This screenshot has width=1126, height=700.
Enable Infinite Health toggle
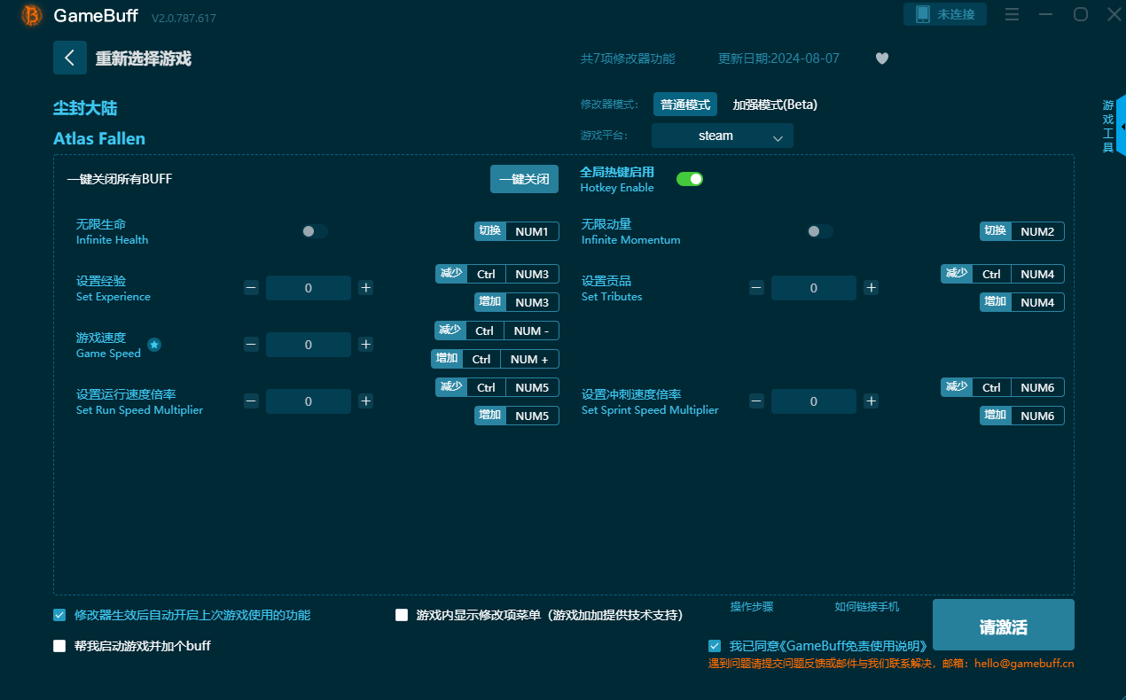point(314,231)
